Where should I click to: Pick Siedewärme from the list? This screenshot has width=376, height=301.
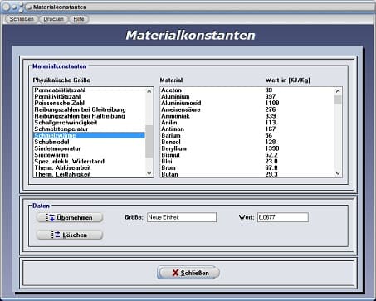pyautogui.click(x=89, y=155)
